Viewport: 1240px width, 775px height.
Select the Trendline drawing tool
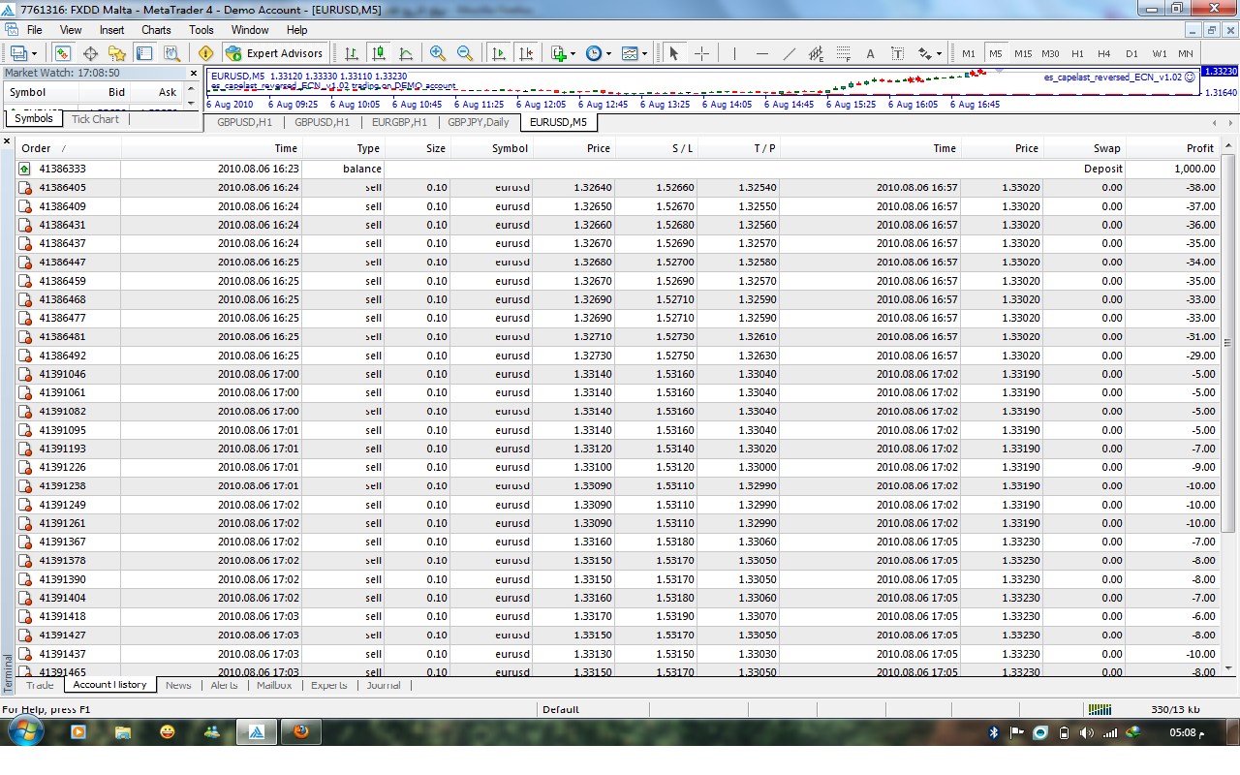coord(789,53)
